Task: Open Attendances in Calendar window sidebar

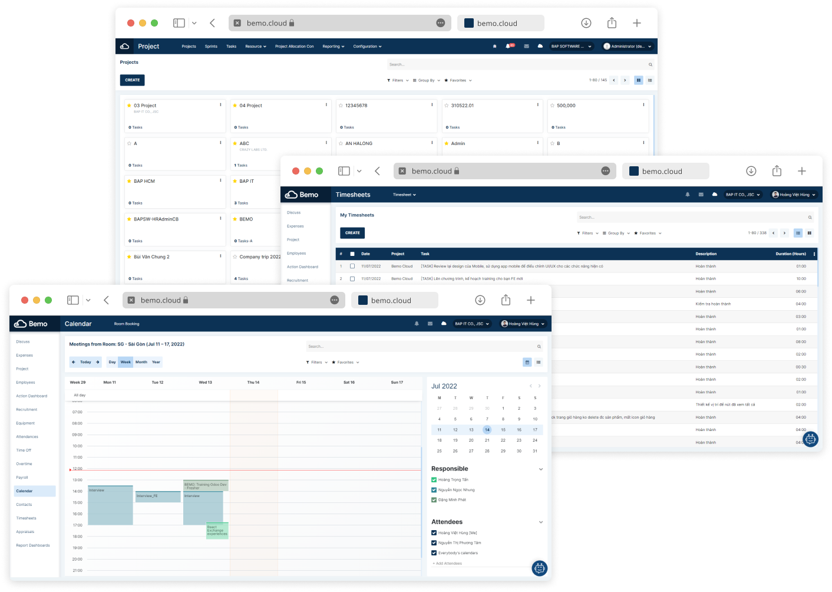Action: 27,437
